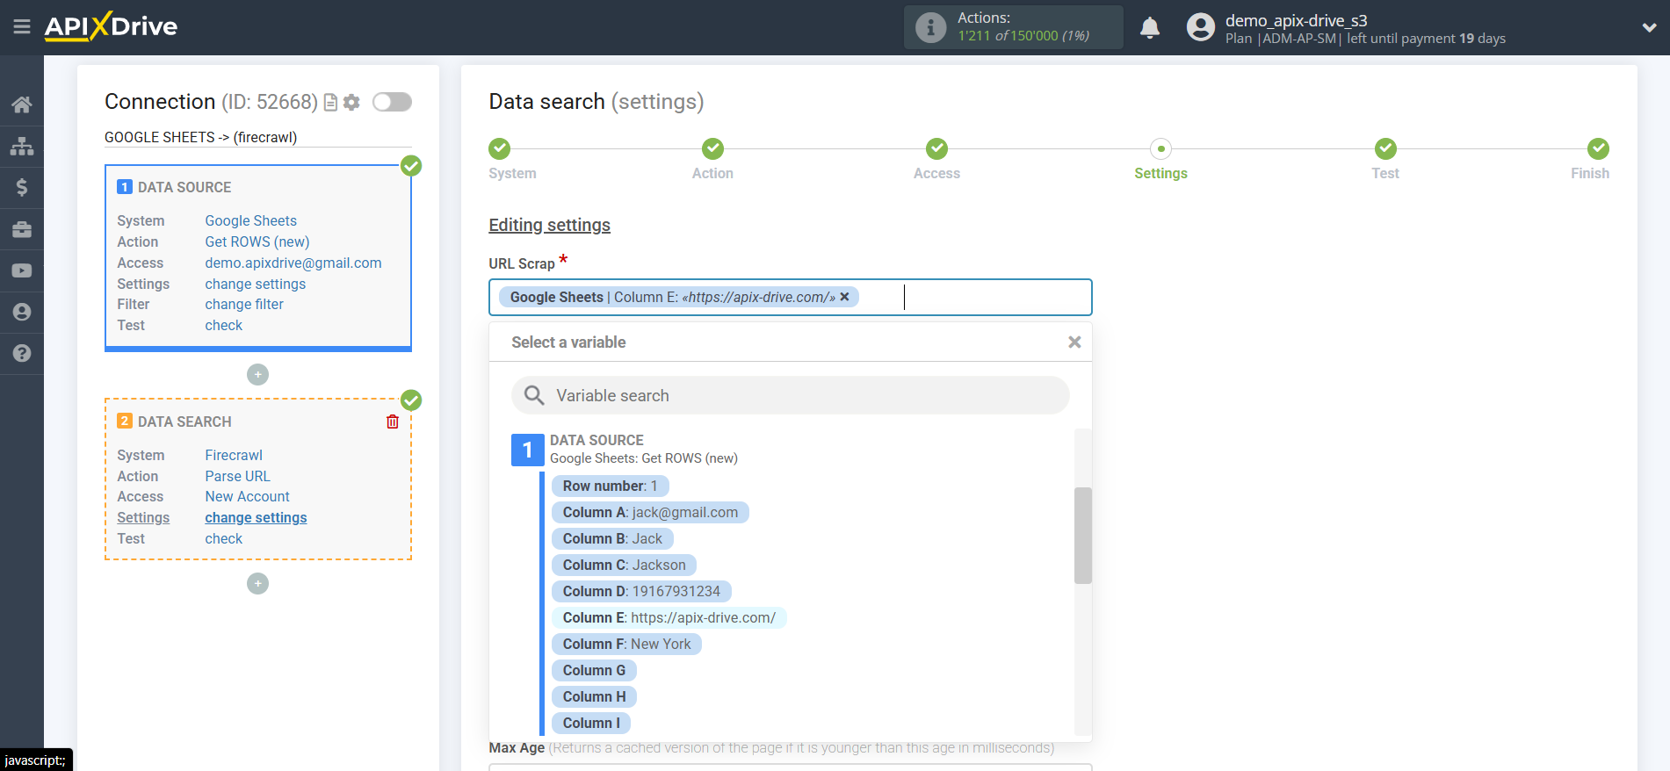Open the connections sitemap icon in sidebar

pos(22,146)
